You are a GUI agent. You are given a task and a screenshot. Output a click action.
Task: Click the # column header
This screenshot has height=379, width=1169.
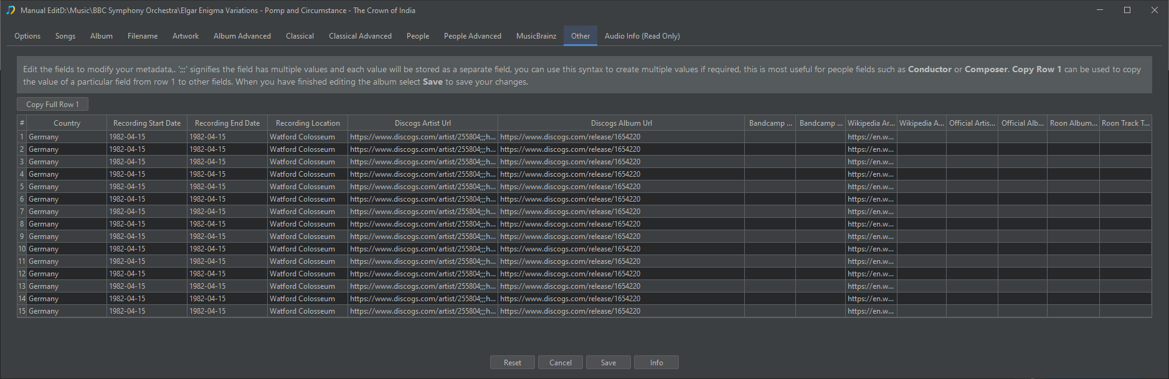coord(22,123)
